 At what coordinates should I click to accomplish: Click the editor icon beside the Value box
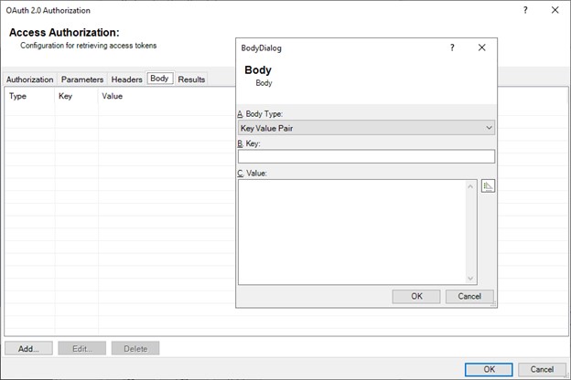tap(488, 186)
